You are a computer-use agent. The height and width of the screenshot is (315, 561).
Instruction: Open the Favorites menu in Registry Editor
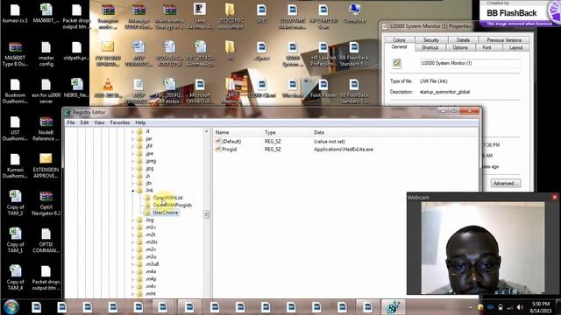(120, 122)
